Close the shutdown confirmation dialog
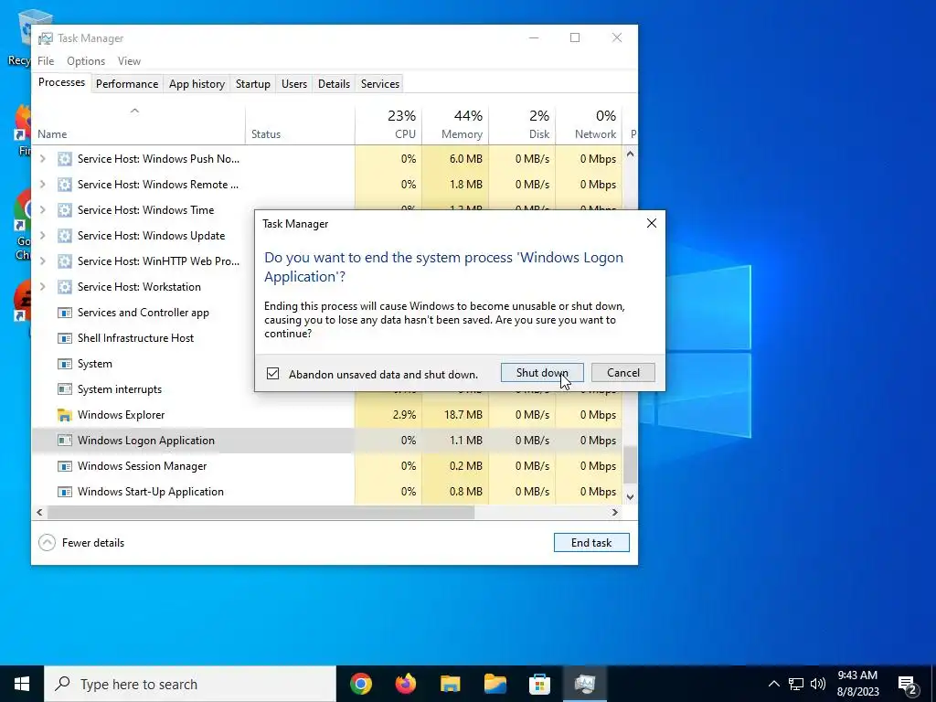The image size is (936, 702). (651, 223)
